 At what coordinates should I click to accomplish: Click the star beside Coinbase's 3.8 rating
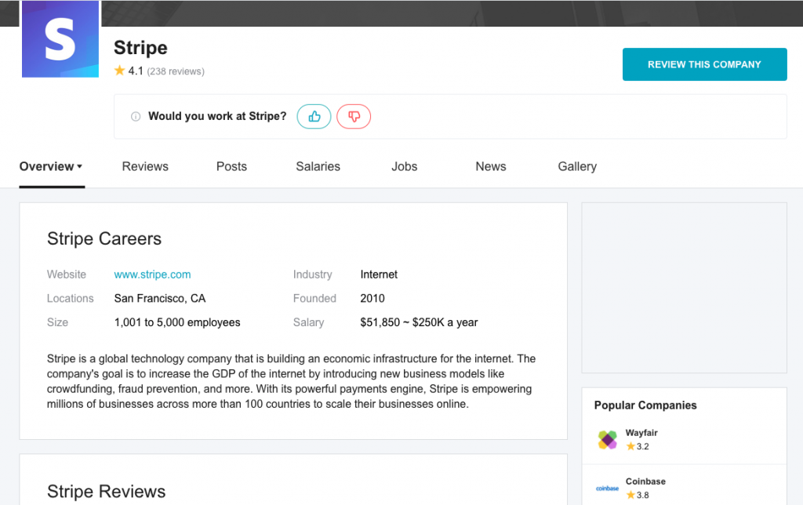[630, 495]
